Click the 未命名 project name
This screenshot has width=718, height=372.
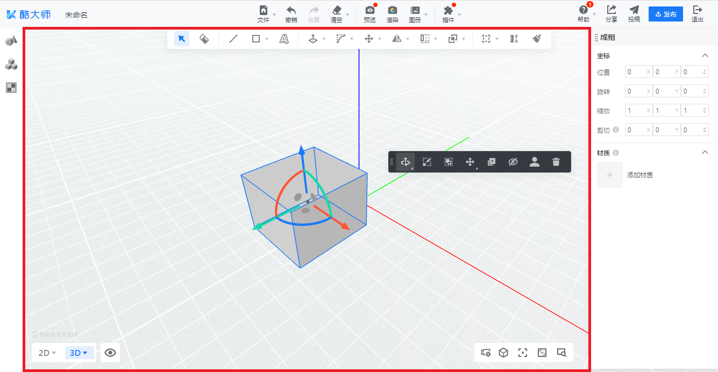pyautogui.click(x=76, y=15)
